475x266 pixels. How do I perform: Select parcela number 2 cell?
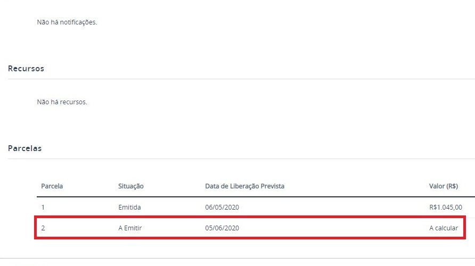(x=43, y=228)
